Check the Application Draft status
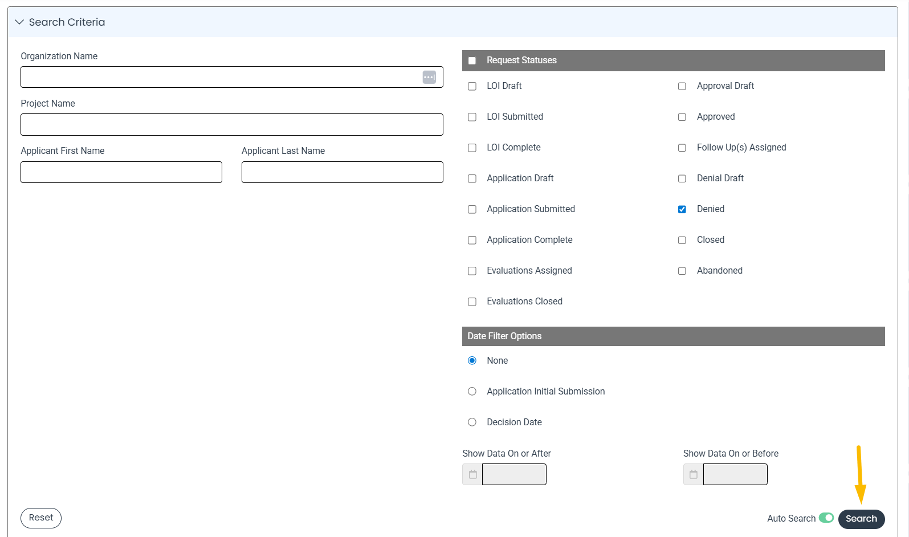 (x=472, y=178)
